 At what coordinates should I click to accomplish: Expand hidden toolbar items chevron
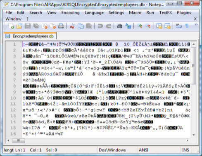click(196, 24)
